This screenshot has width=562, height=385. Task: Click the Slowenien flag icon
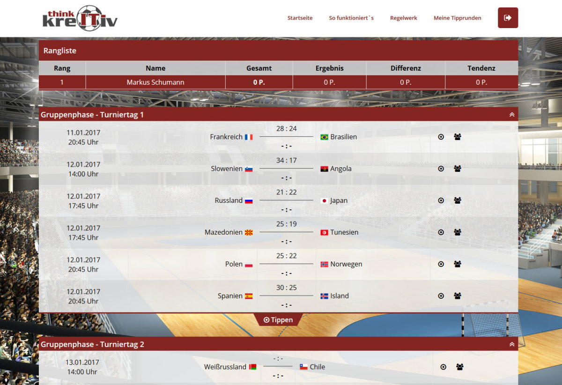pyautogui.click(x=249, y=169)
